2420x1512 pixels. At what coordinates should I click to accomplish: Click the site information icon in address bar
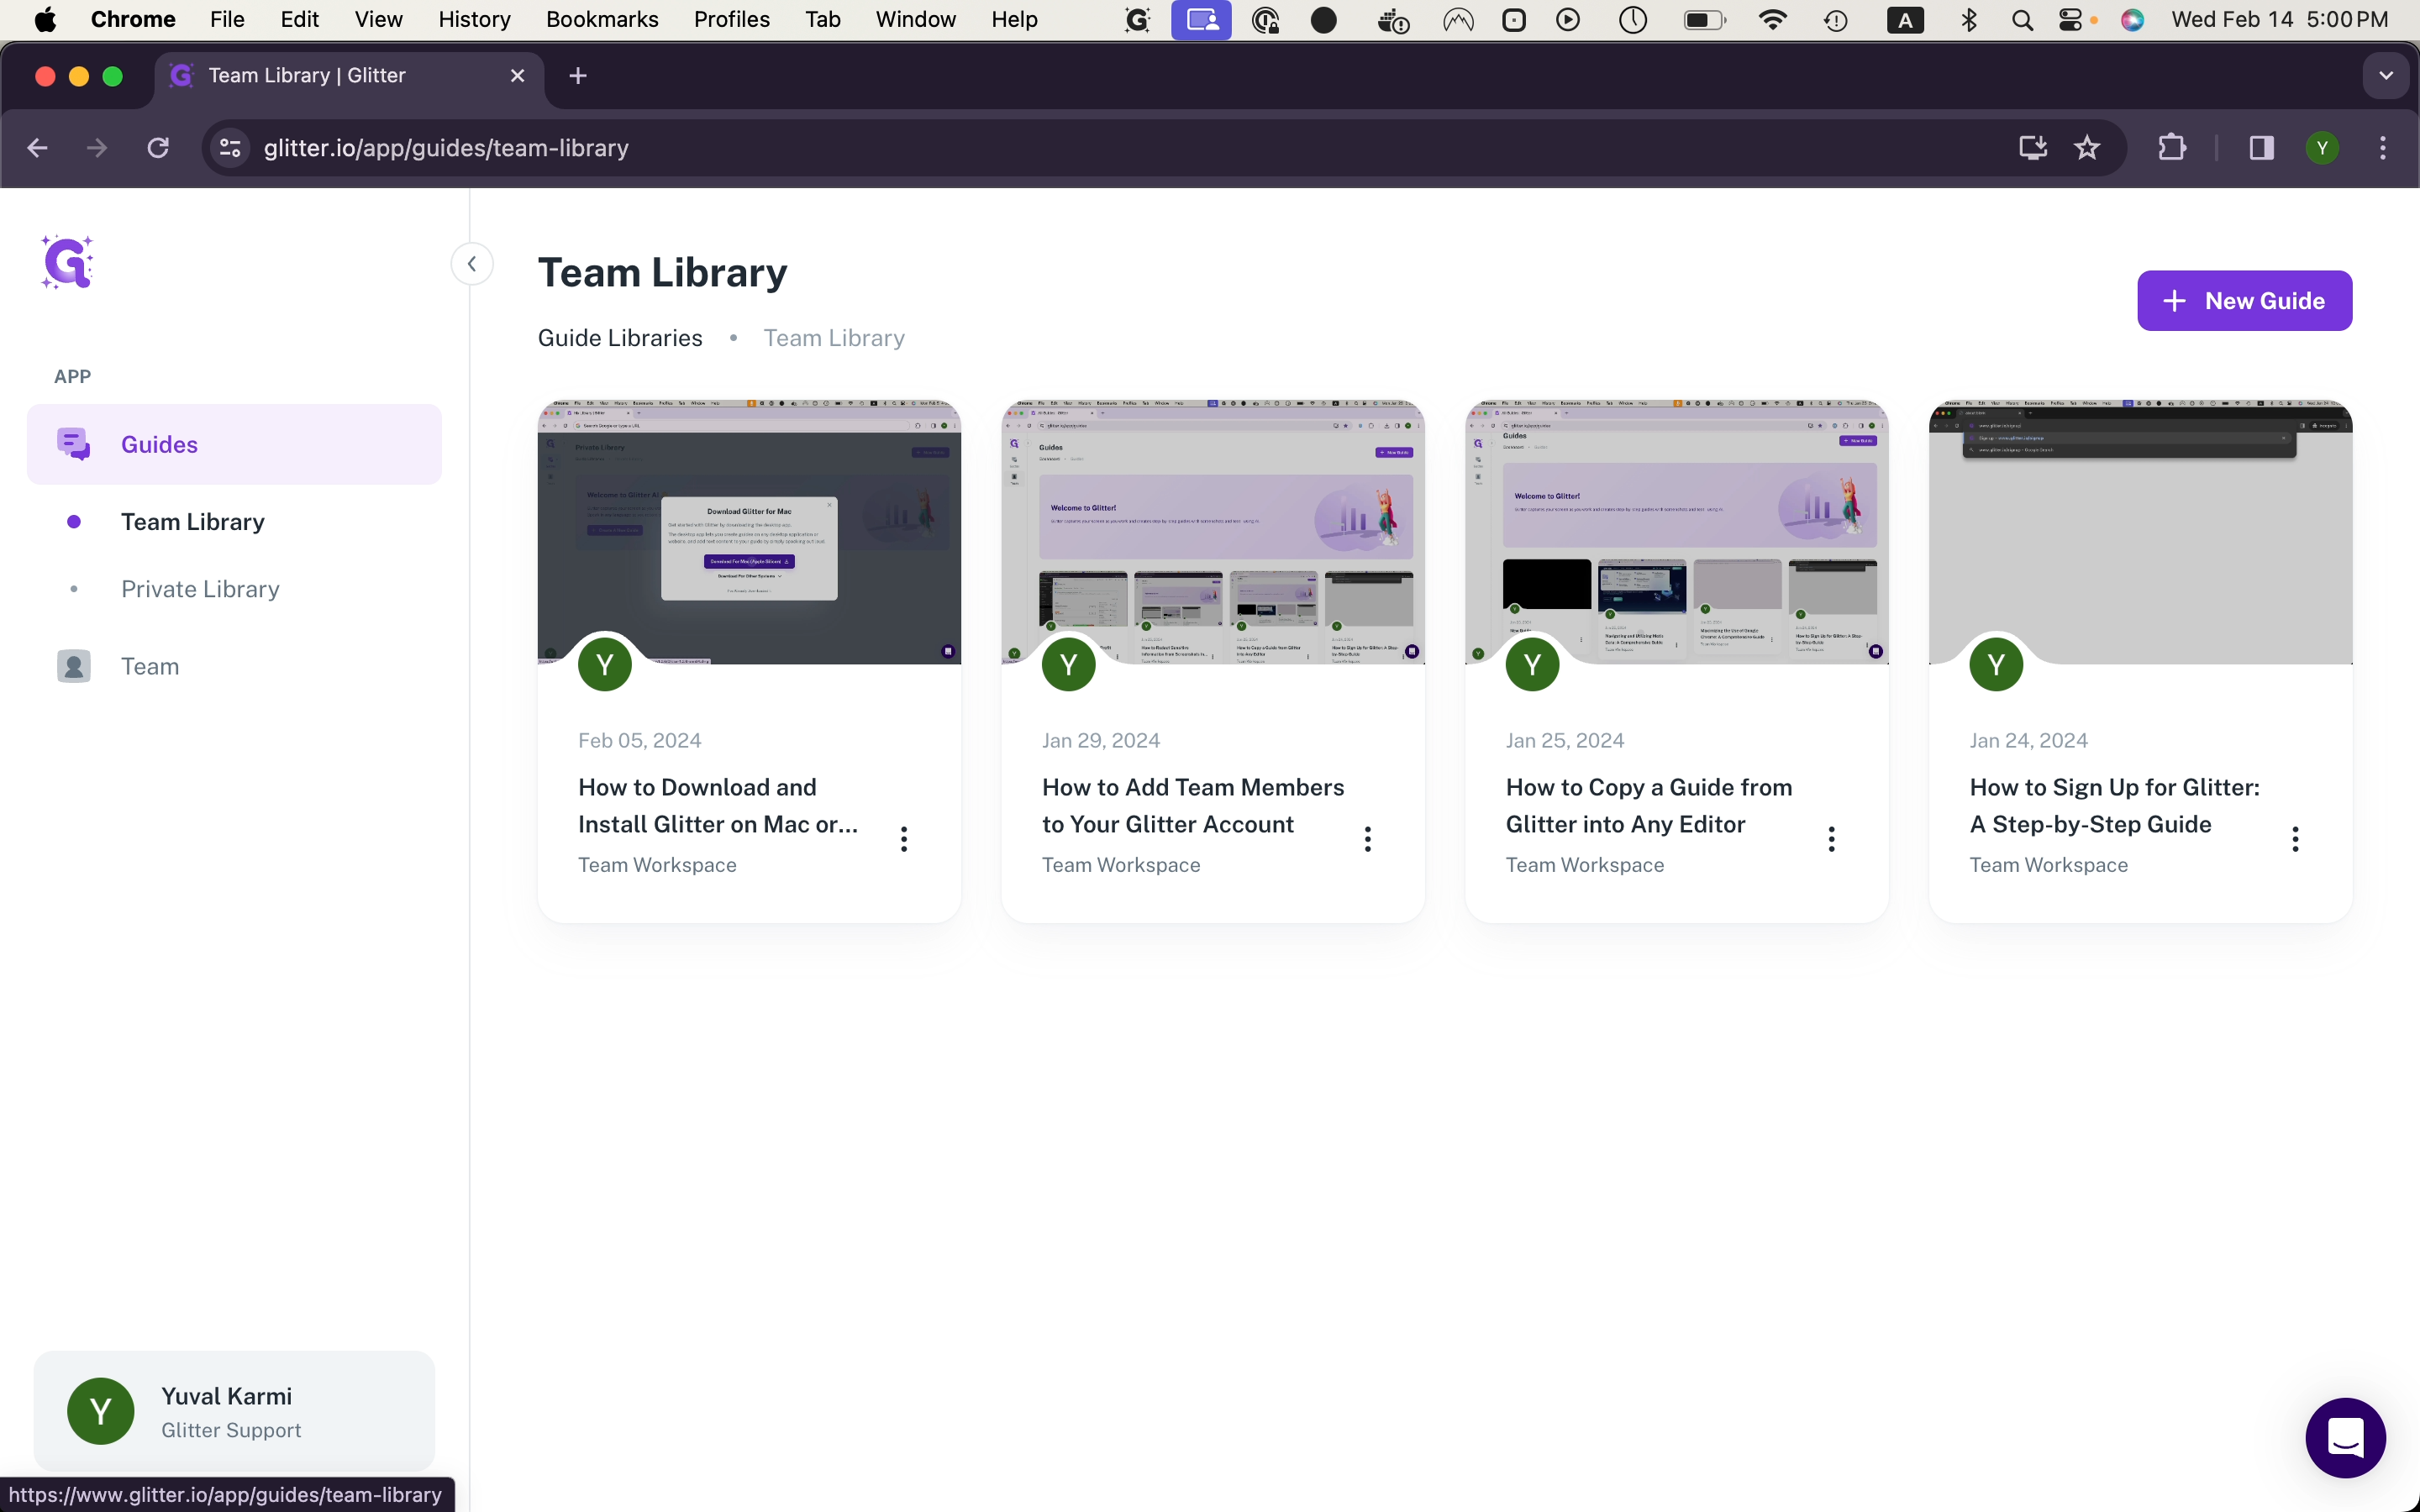point(230,148)
